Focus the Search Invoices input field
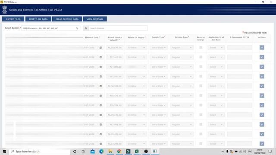 pos(118,28)
